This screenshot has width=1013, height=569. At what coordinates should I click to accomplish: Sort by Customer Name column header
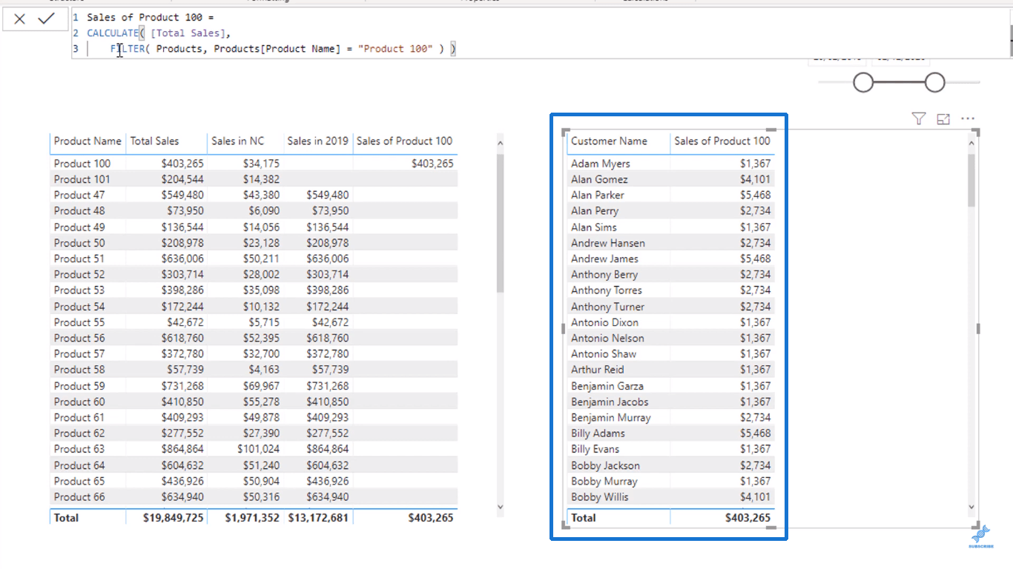tap(609, 141)
